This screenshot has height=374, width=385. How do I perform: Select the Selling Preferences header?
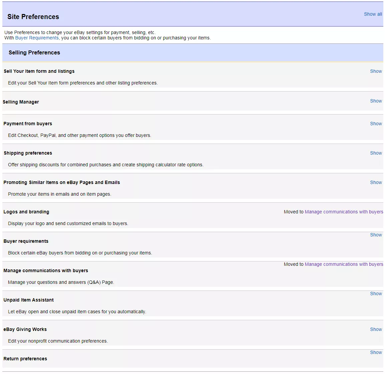coord(34,52)
